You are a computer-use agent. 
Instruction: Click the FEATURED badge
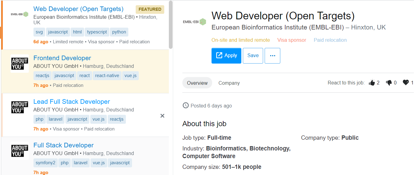point(150,10)
